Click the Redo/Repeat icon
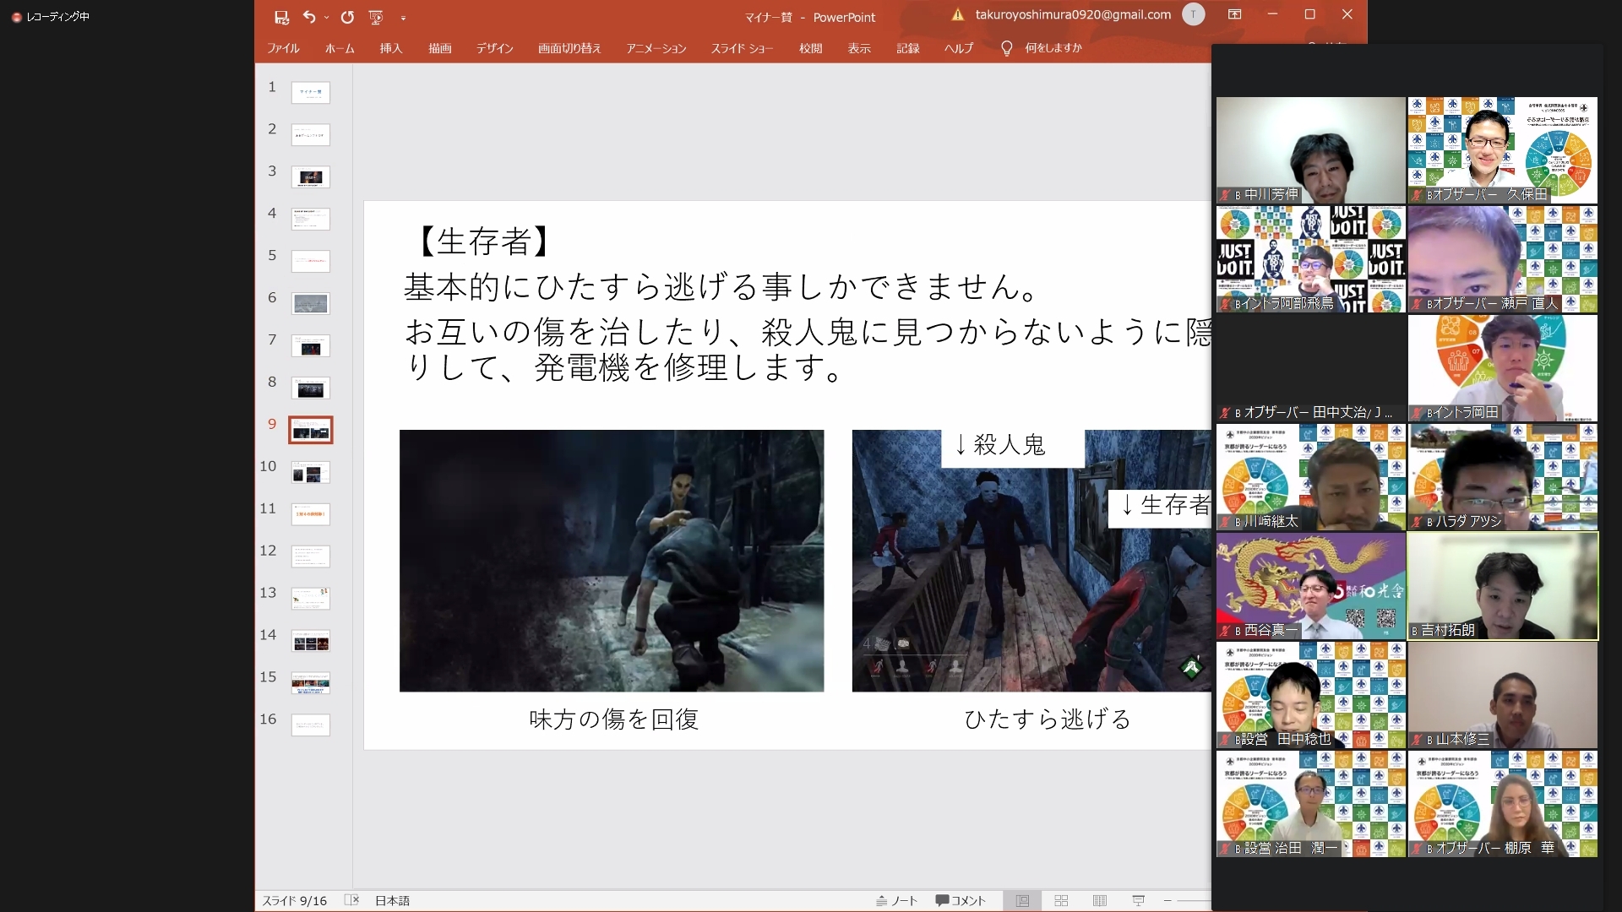 tap(347, 17)
